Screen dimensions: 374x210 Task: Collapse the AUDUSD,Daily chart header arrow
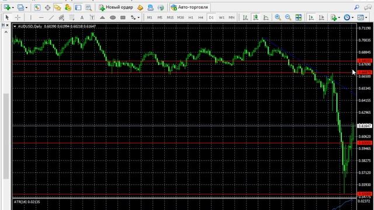click(15, 26)
